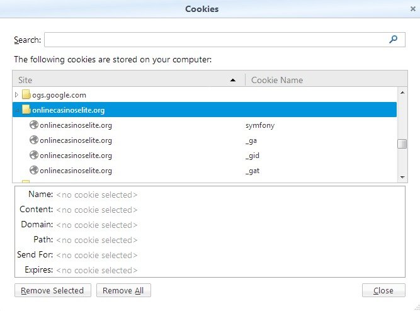Click the cookie list scrollbar thumb
The image size is (420, 311).
click(402, 144)
